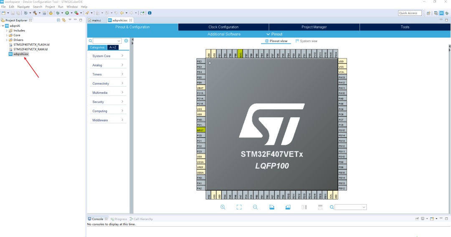Open the Project menu
The width and height of the screenshot is (451, 237).
pos(50,7)
